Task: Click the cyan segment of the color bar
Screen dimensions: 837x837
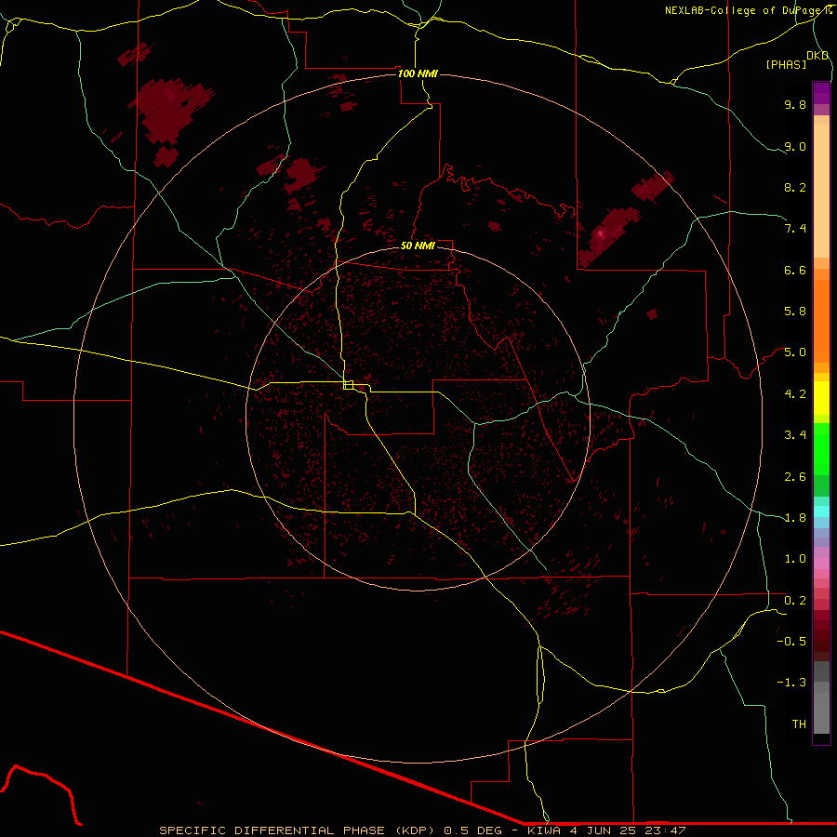Action: click(x=821, y=511)
